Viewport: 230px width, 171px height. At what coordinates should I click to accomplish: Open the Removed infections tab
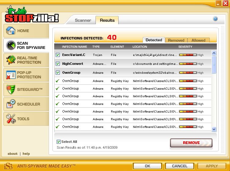coord(176,40)
